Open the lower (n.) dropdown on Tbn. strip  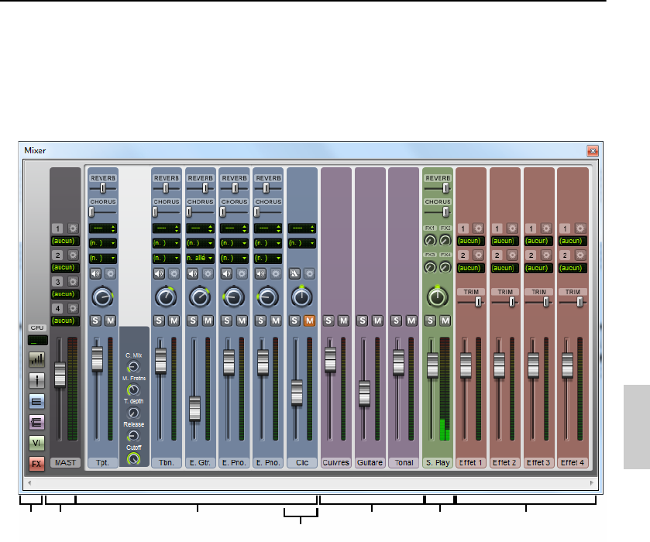point(167,258)
